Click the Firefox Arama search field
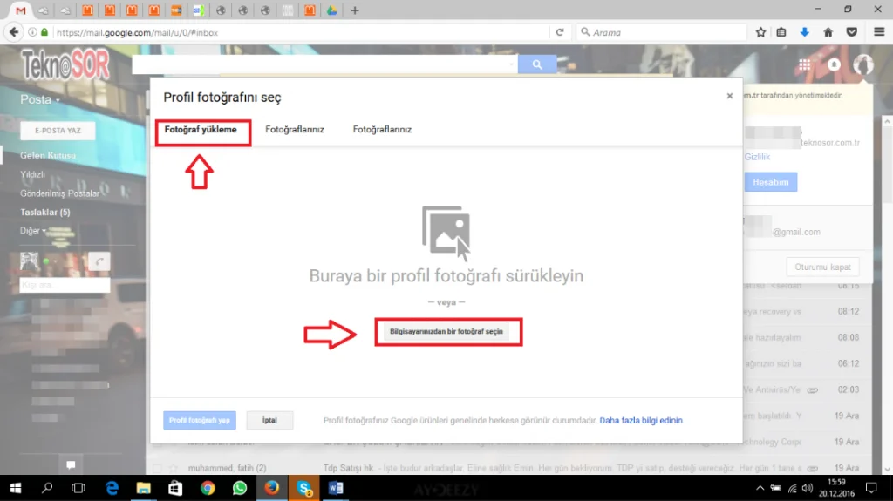893x501 pixels. coord(663,32)
